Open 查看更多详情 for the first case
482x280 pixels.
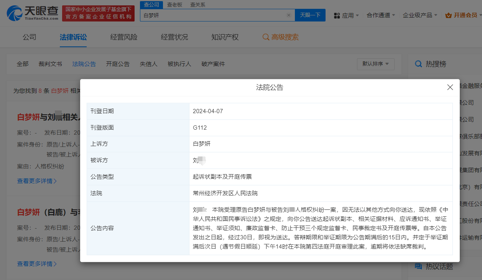point(35,181)
